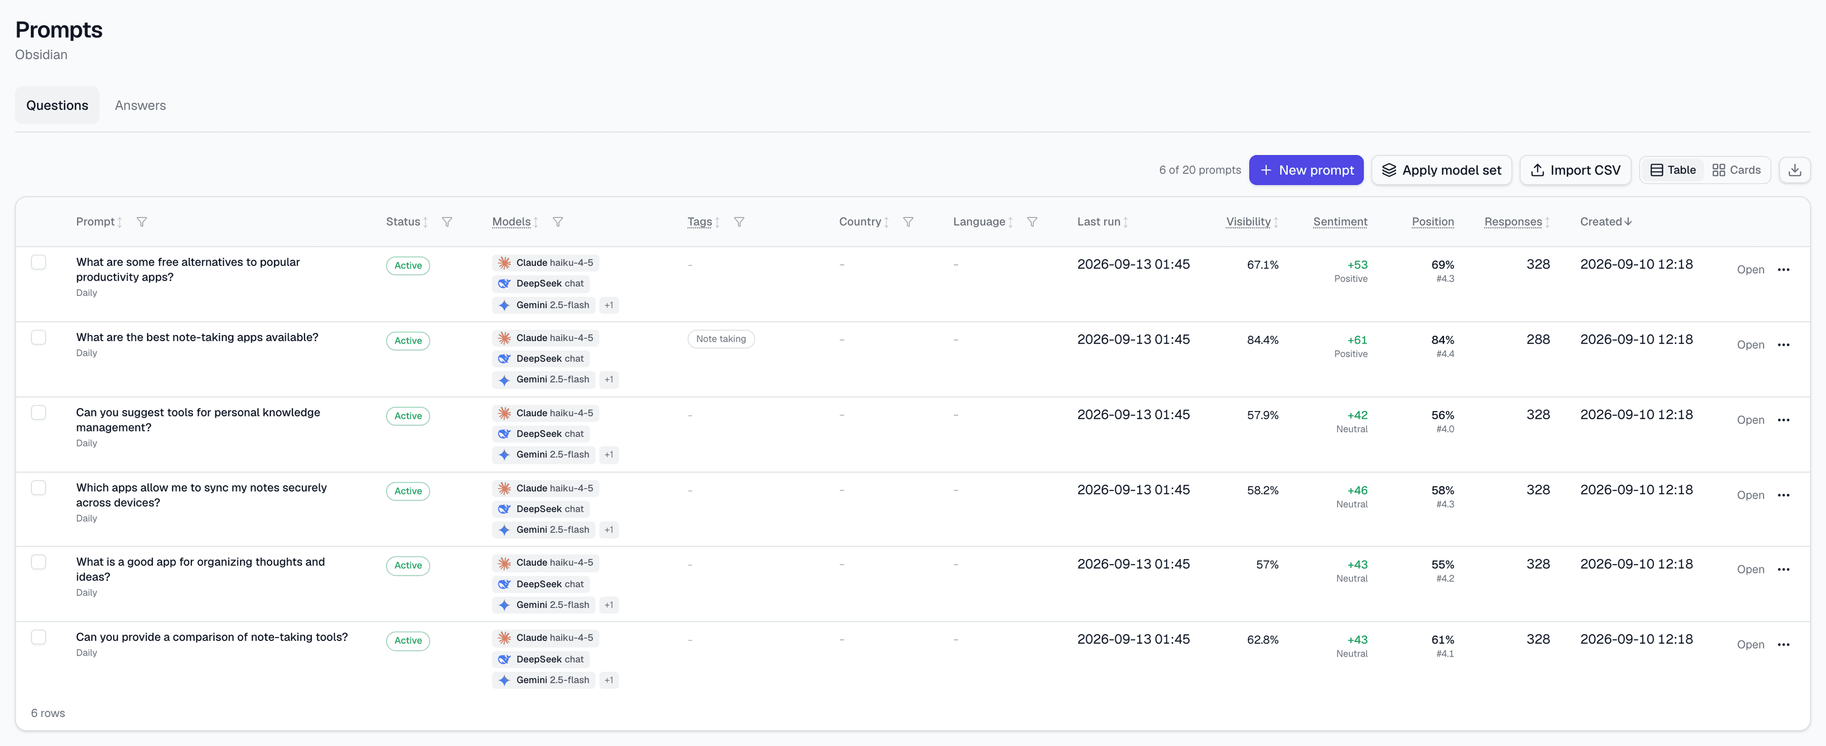Image resolution: width=1826 pixels, height=746 pixels.
Task: Sort by Prompt column arrows
Action: (x=120, y=222)
